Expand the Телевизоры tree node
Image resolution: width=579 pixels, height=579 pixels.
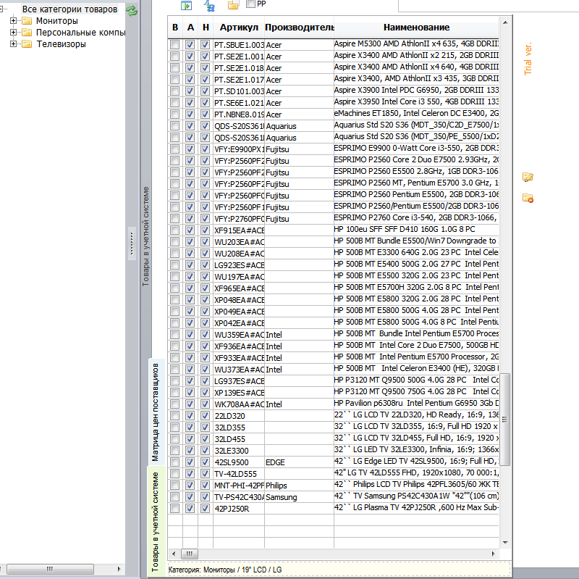pyautogui.click(x=13, y=44)
